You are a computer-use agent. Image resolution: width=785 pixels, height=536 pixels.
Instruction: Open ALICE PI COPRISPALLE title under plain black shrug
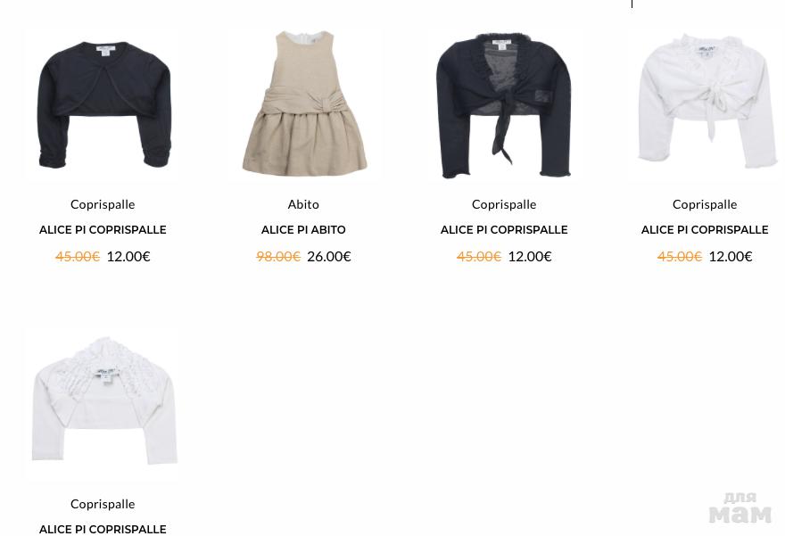[103, 230]
